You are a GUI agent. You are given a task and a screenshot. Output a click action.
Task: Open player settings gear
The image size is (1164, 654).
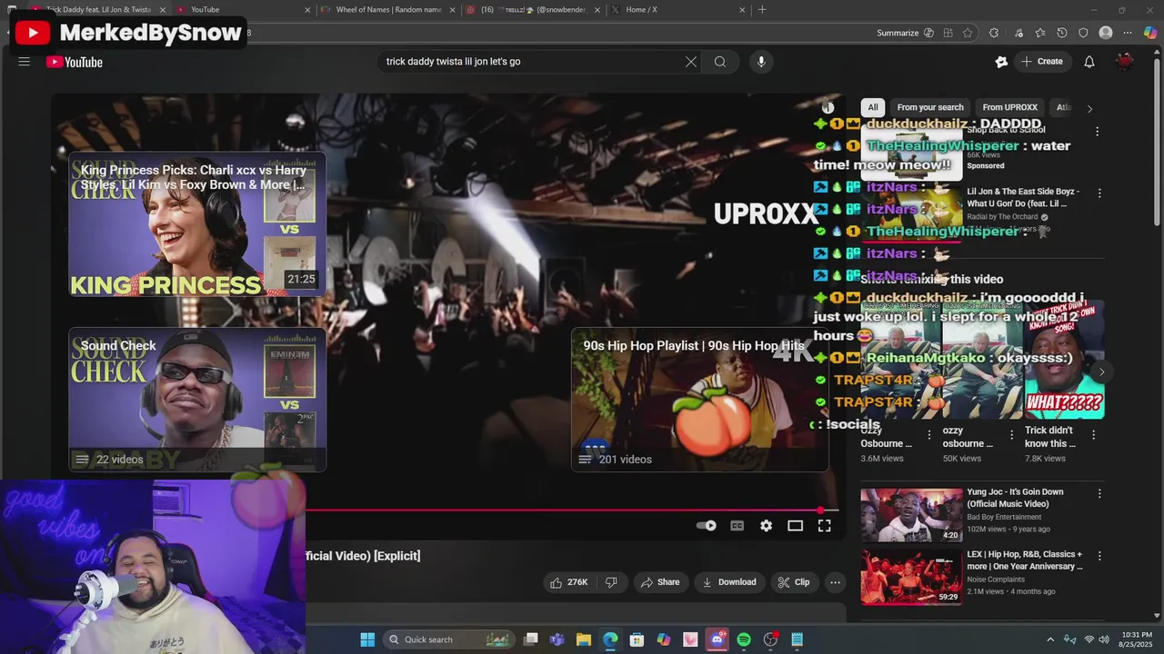tap(766, 526)
